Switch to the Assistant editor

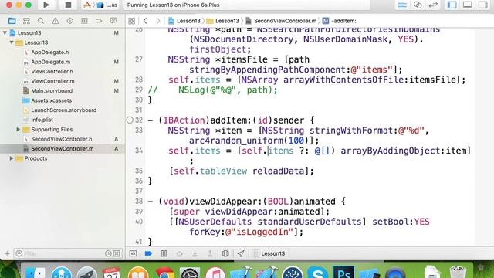pos(418,5)
